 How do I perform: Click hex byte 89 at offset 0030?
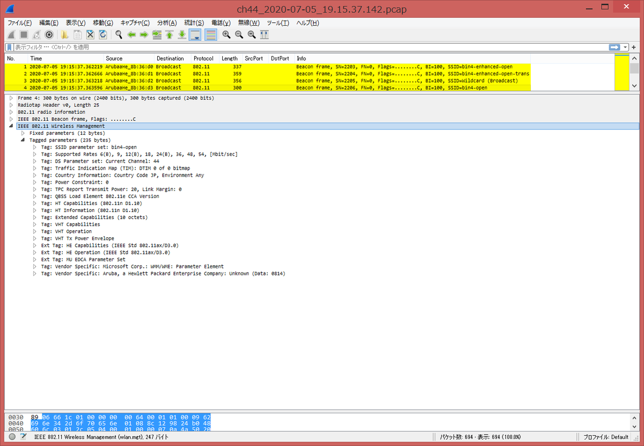35,417
